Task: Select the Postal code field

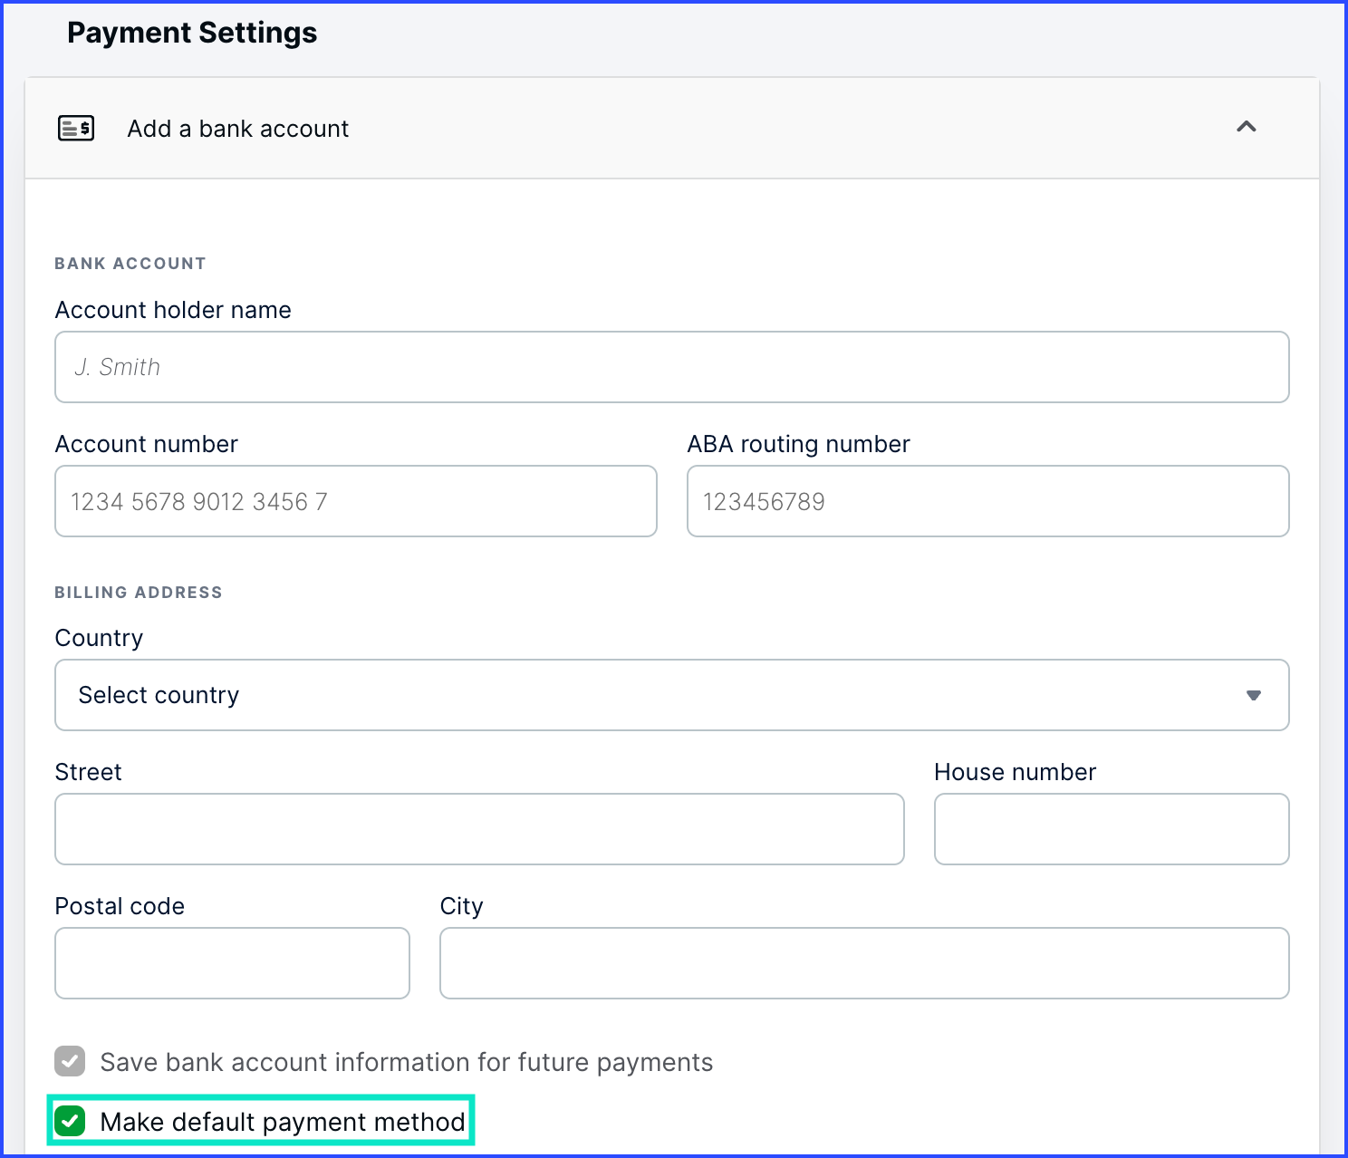Action: tap(232, 963)
